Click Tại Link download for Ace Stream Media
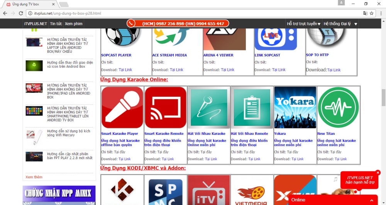The width and height of the screenshot is (386, 205). 176,70
